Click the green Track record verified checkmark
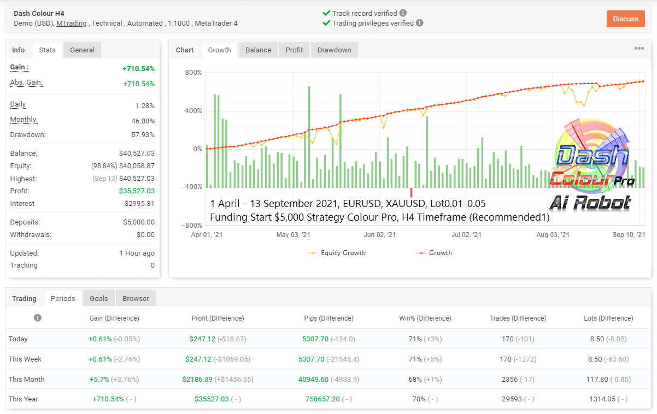 point(326,13)
